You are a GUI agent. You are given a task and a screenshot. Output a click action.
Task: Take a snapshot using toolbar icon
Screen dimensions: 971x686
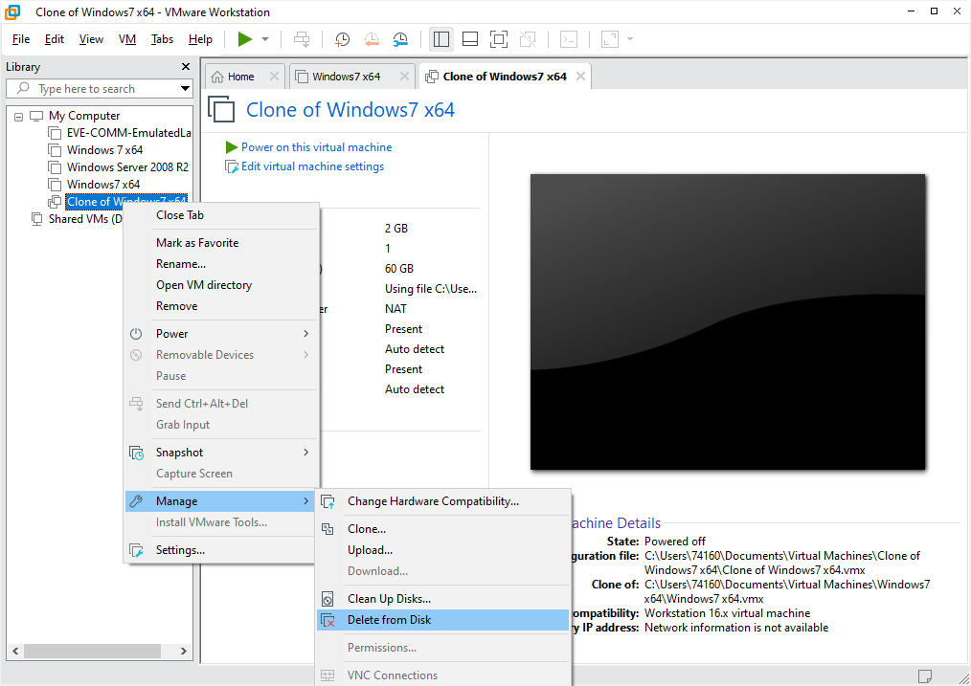[x=342, y=39]
